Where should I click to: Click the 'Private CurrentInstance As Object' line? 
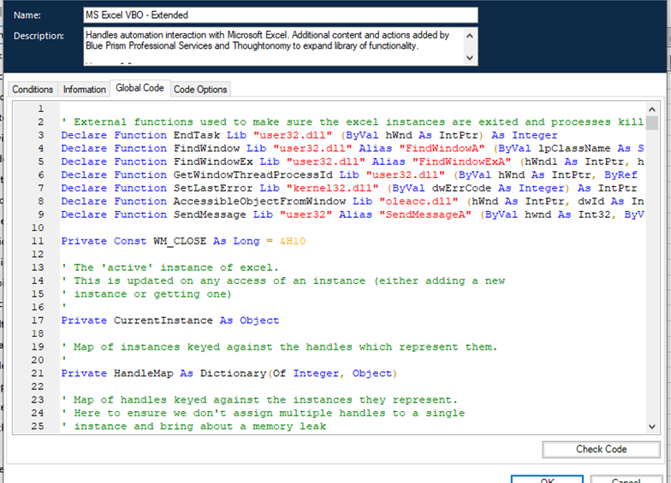[169, 321]
